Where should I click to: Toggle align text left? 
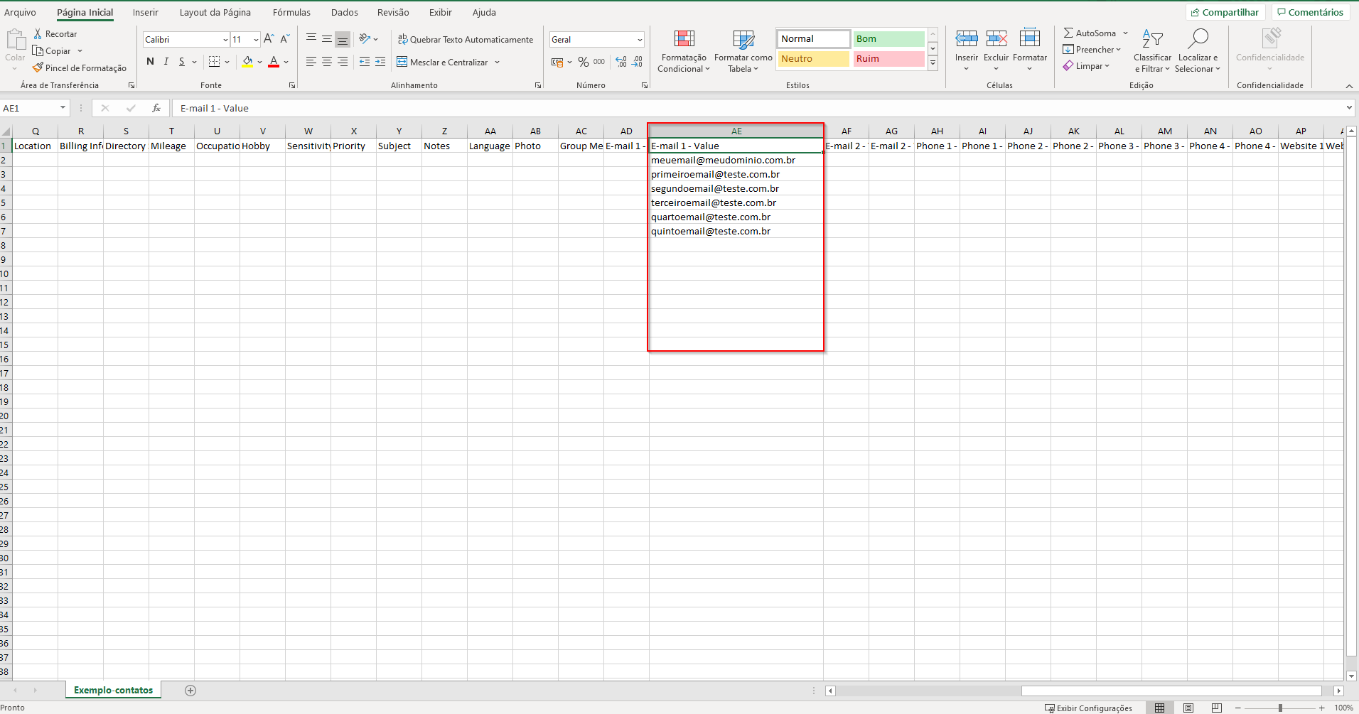(x=311, y=62)
